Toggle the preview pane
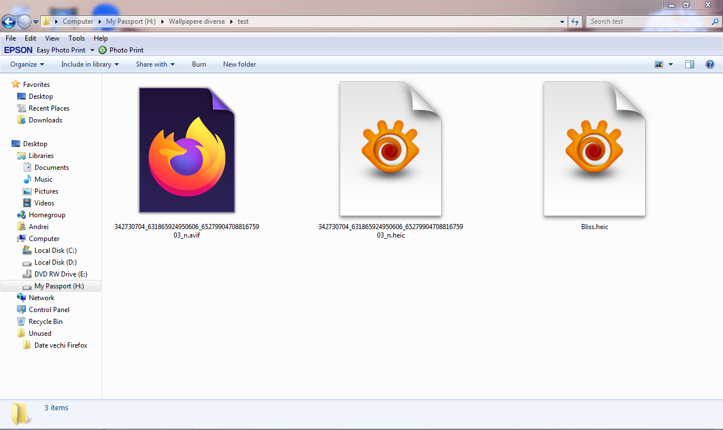 click(690, 64)
